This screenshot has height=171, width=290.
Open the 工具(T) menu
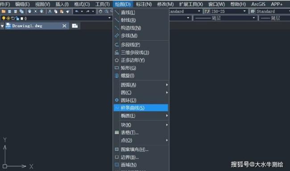tap(103, 4)
